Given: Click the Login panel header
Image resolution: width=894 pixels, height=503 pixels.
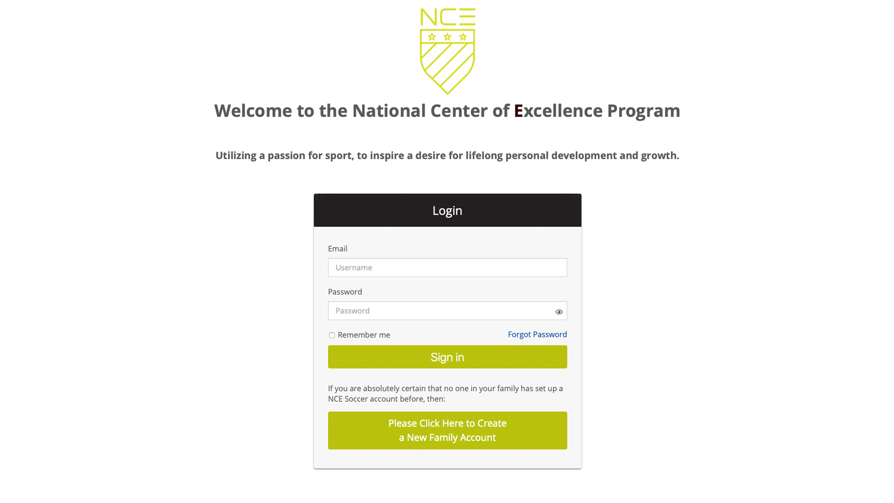Looking at the screenshot, I should coord(447,211).
